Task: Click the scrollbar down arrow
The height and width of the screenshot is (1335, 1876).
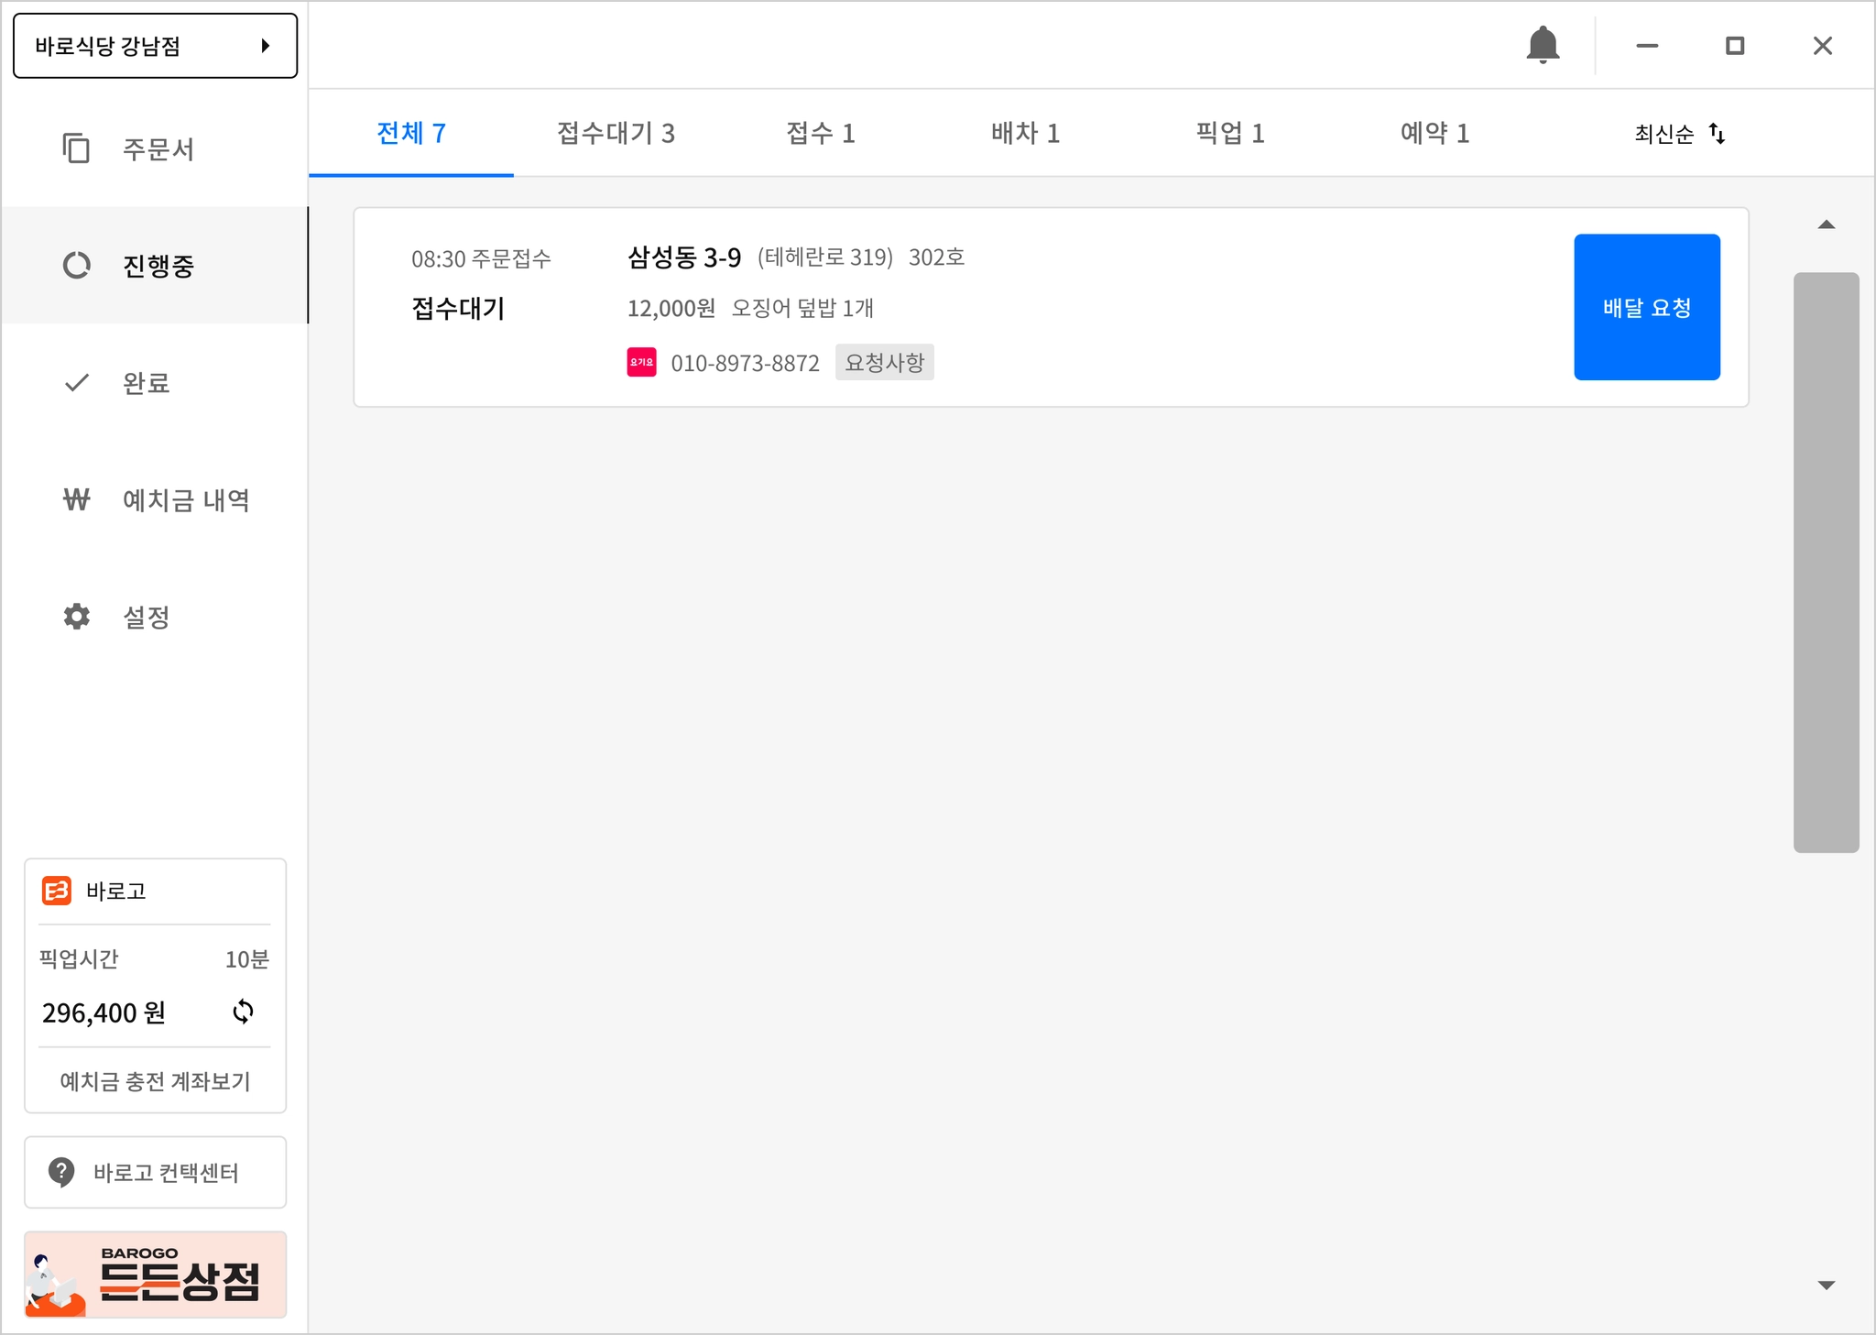Action: click(1826, 1285)
